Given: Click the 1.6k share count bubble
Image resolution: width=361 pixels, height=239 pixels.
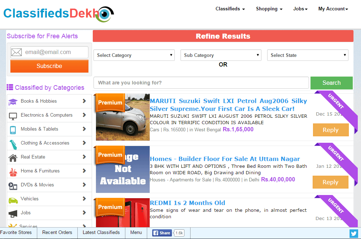Looking at the screenshot, I should pos(179,233).
